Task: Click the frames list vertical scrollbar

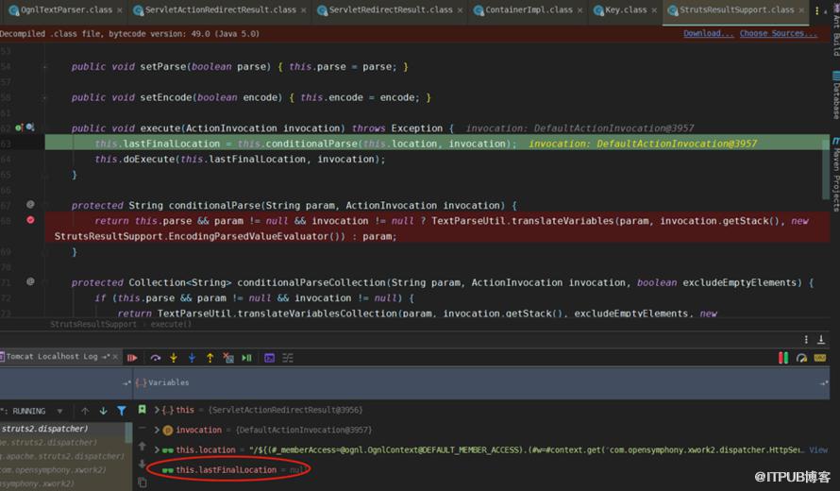Action: click(128, 432)
